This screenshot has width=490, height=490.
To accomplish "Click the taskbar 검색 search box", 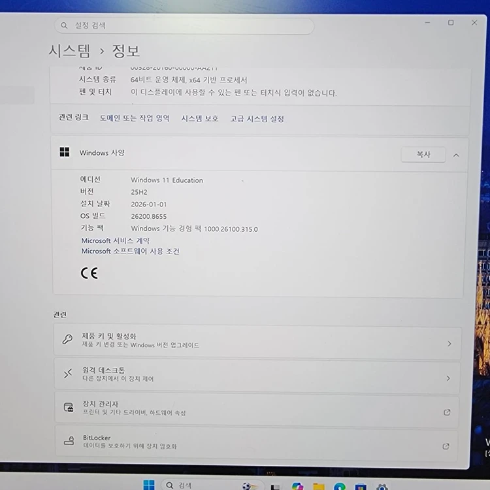I will click(x=212, y=484).
